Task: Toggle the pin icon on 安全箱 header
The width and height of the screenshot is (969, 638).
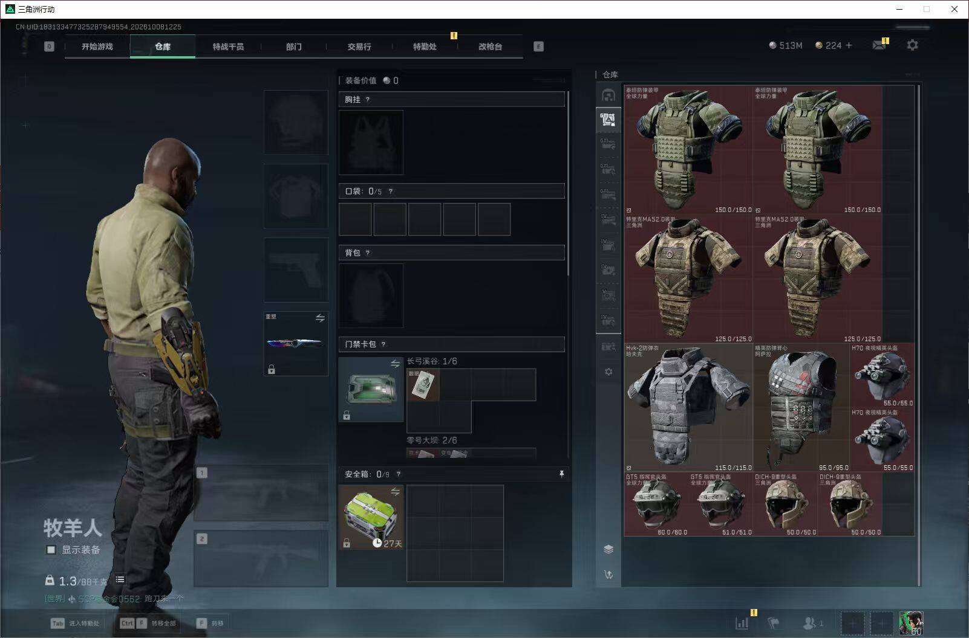Action: click(x=561, y=474)
